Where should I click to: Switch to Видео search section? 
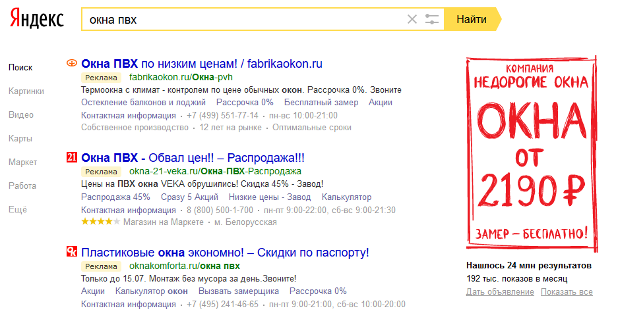[x=21, y=115]
